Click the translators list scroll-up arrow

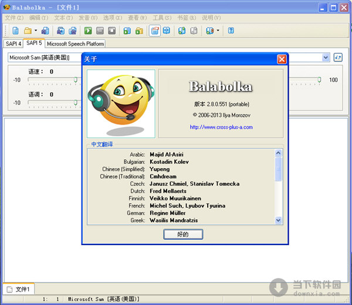click(x=278, y=153)
